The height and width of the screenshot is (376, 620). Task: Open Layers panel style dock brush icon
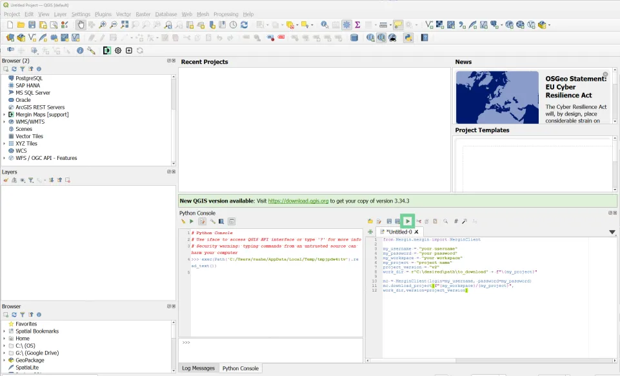pyautogui.click(x=6, y=181)
